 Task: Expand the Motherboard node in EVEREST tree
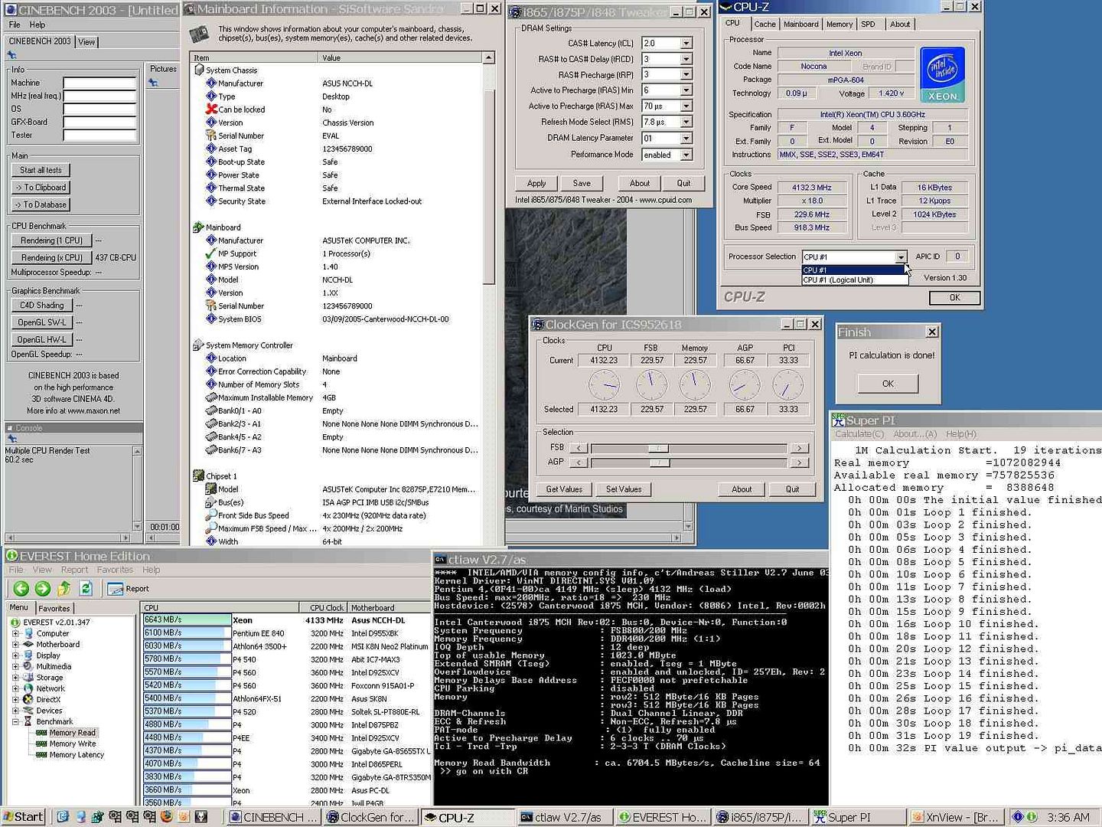click(15, 645)
